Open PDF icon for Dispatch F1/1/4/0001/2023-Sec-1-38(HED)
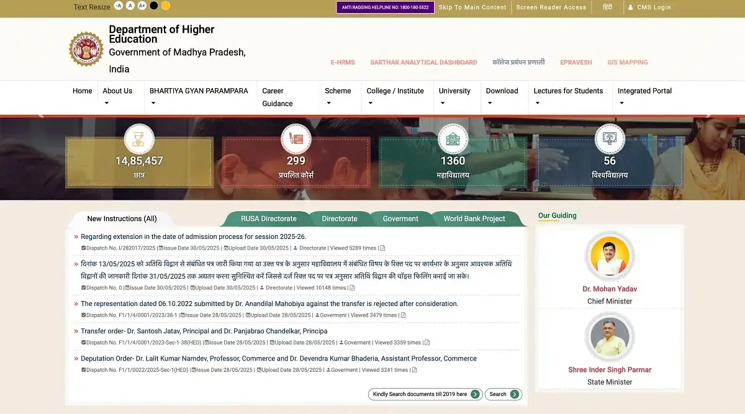 [x=427, y=342]
